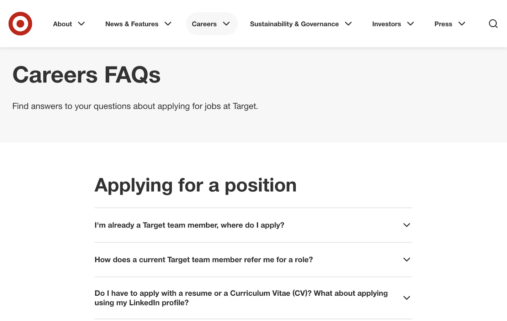Select the About menu item

(62, 24)
